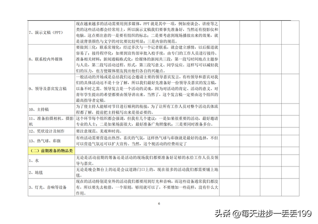Image resolution: width=318 pixels, height=224 pixels.
Task: Select the row label '8、联系校内外媒体'
Action: pos(46,59)
